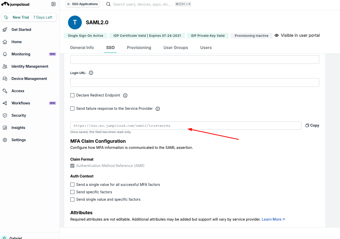This screenshot has height=239, width=340.
Task: Click the Login URL input field
Action: point(195,82)
